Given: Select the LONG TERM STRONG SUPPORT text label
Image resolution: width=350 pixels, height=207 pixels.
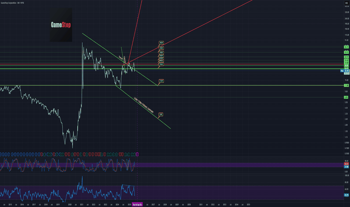Looking at the screenshot, I should coord(144,105).
